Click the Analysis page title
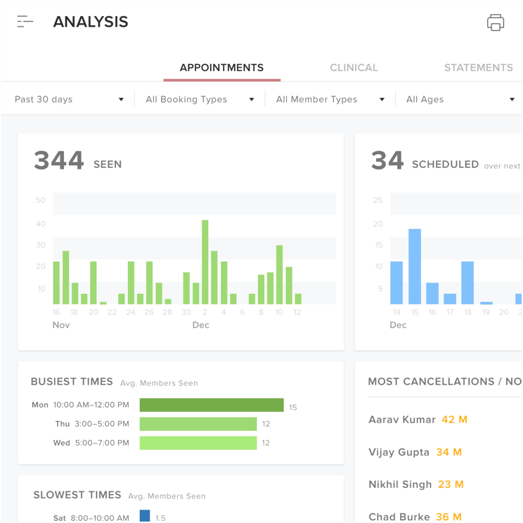This screenshot has width=523, height=523. (91, 22)
